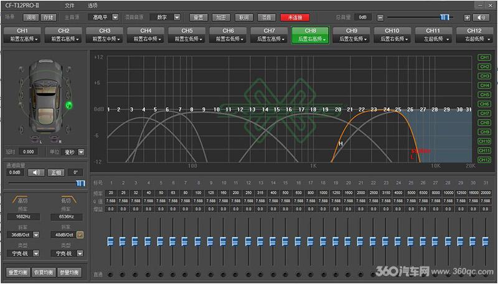Open the 文件 menu
This screenshot has height=284, width=498.
point(70,6)
